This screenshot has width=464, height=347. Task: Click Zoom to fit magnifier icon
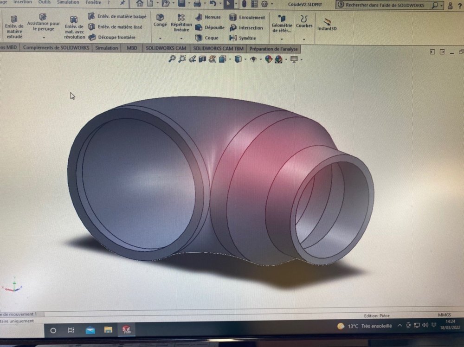pos(172,59)
